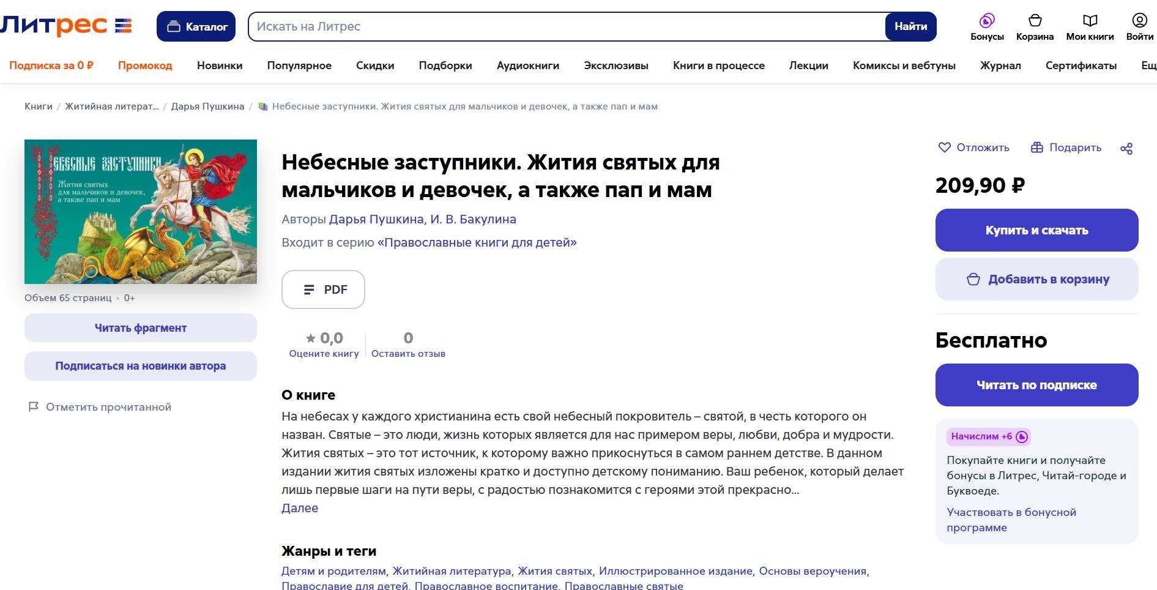
Task: Open Комиксы и вебтуны section
Action: pos(904,65)
